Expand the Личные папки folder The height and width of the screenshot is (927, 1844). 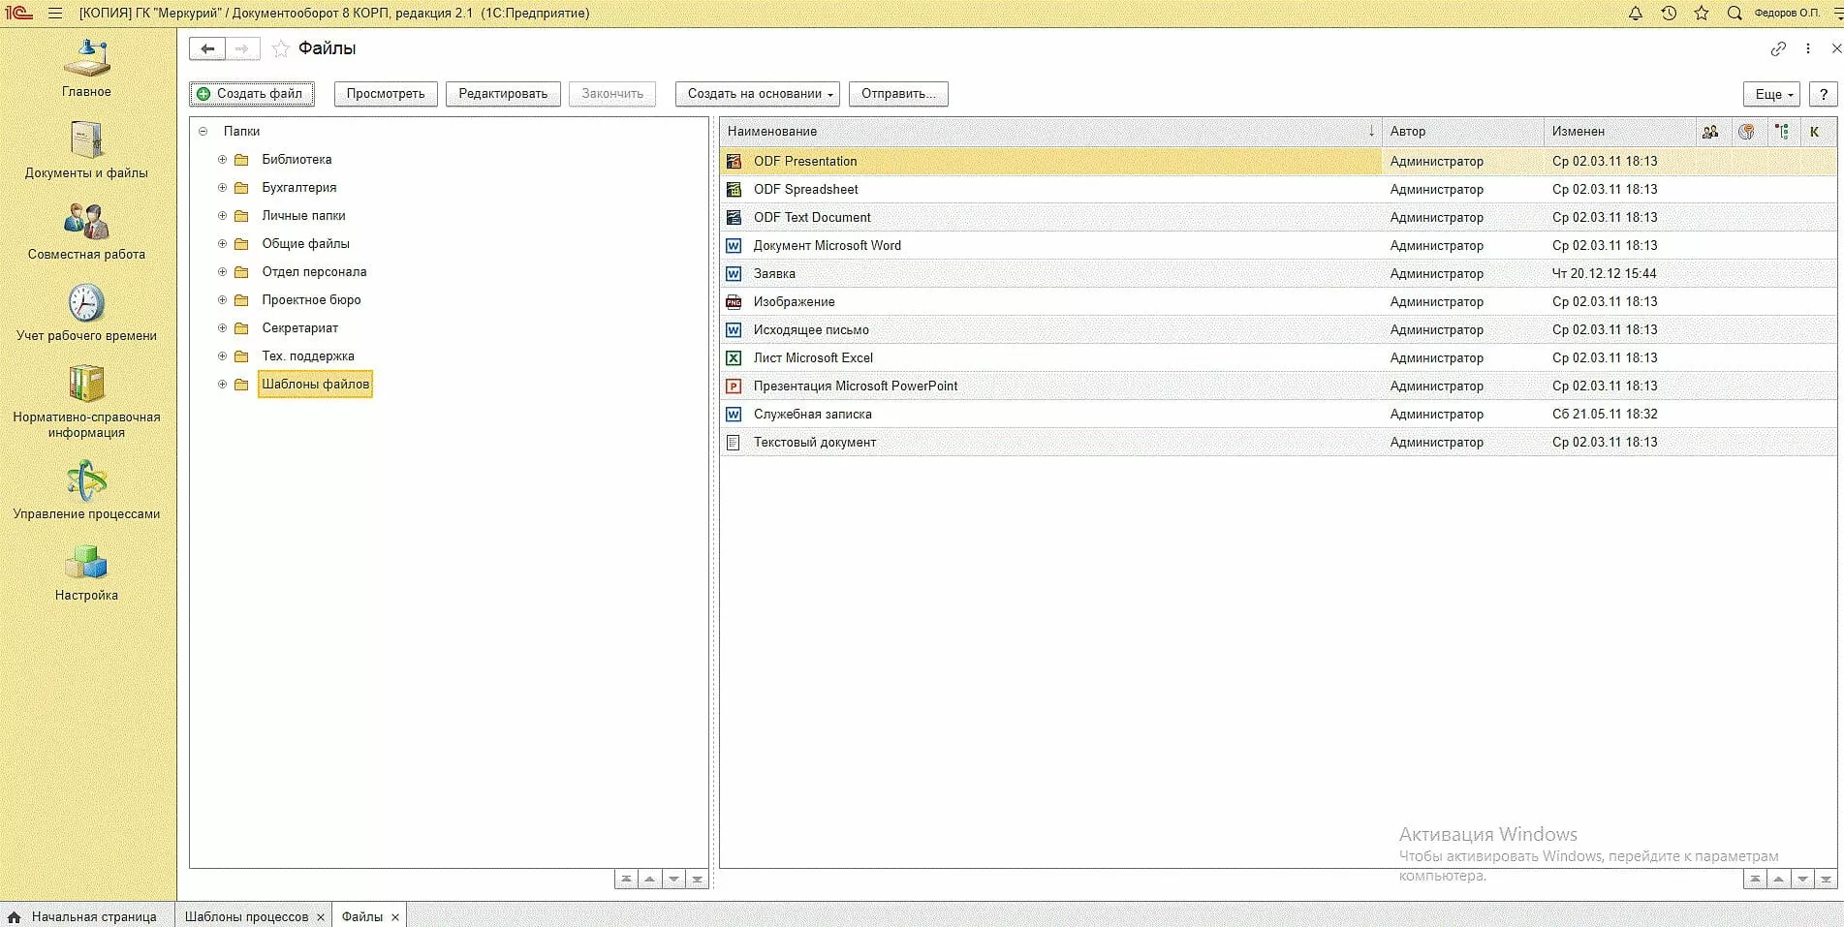click(x=222, y=216)
